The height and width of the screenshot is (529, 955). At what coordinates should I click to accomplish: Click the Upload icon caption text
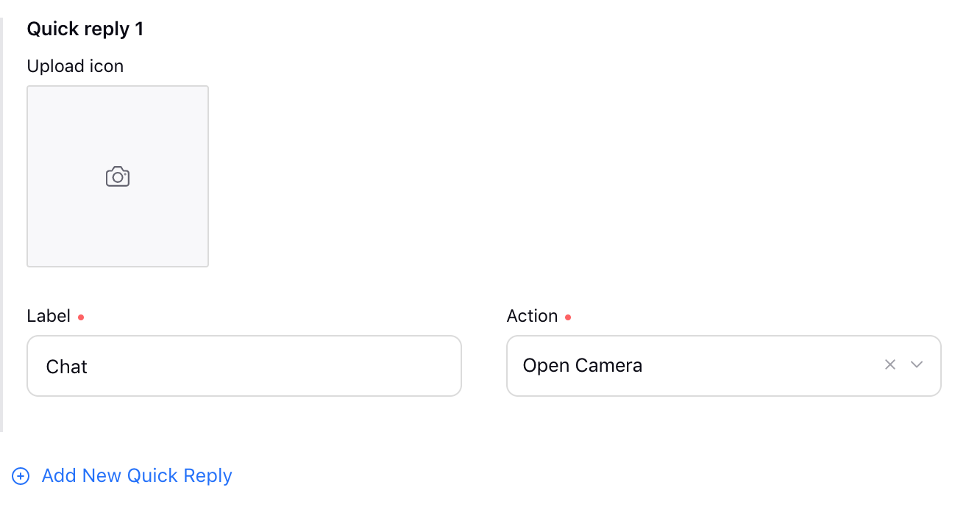75,66
